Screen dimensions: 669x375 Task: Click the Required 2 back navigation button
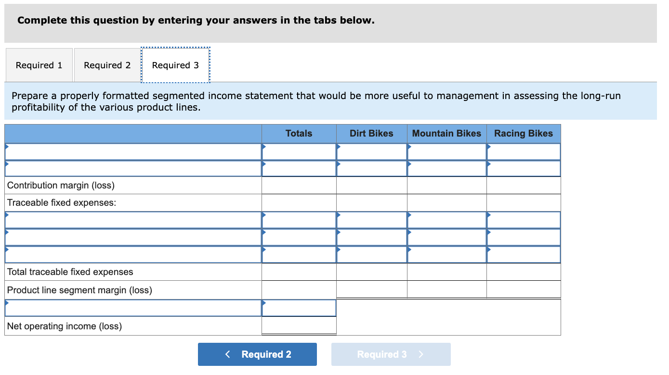[x=257, y=354]
